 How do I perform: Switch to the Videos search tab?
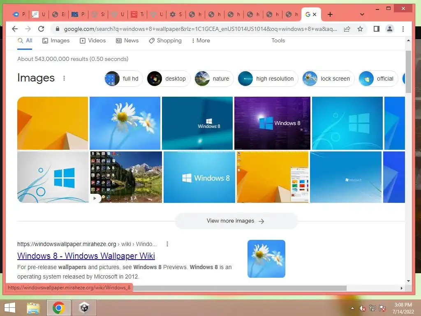pyautogui.click(x=93, y=41)
